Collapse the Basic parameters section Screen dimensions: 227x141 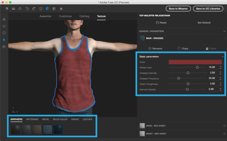(223, 56)
